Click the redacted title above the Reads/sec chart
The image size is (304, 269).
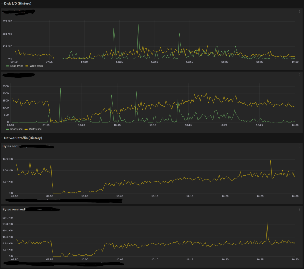18,75
